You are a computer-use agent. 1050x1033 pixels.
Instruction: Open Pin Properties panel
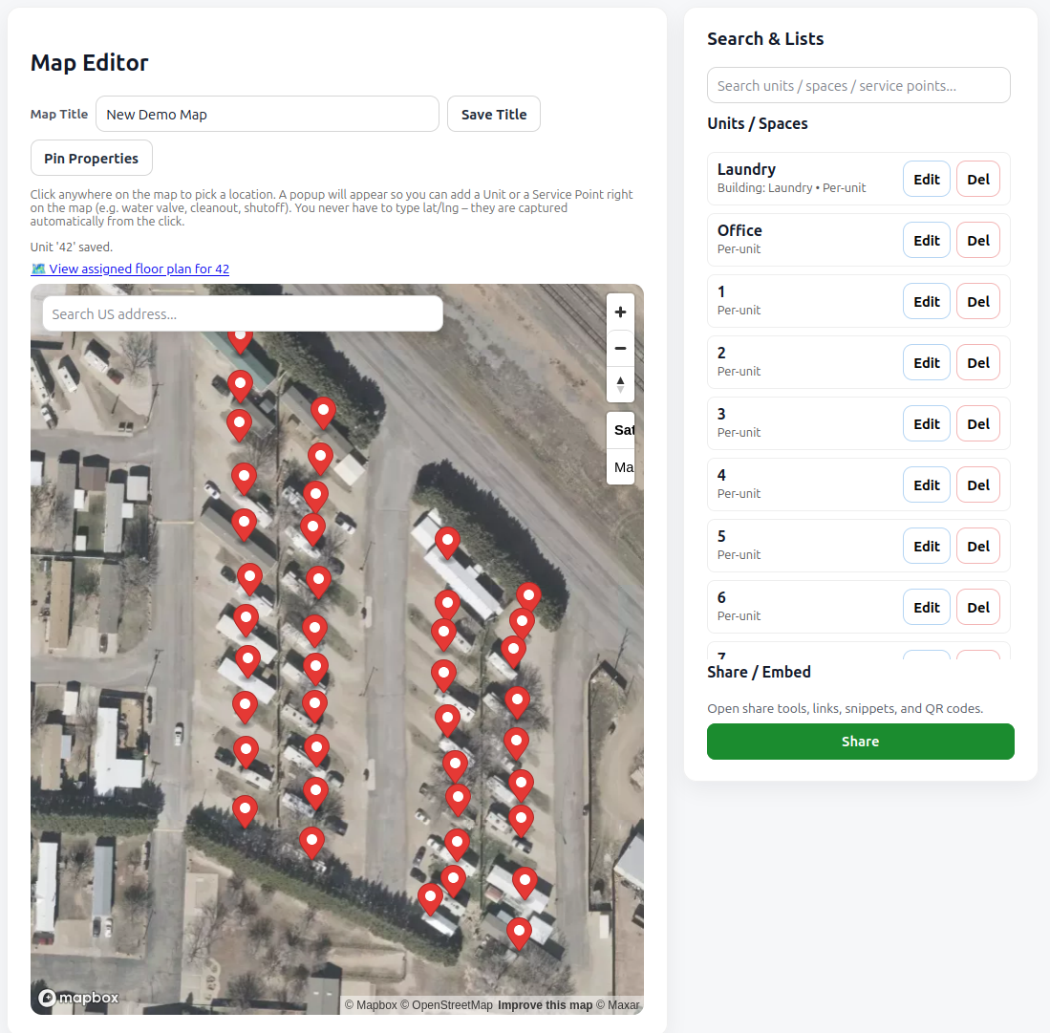click(92, 159)
